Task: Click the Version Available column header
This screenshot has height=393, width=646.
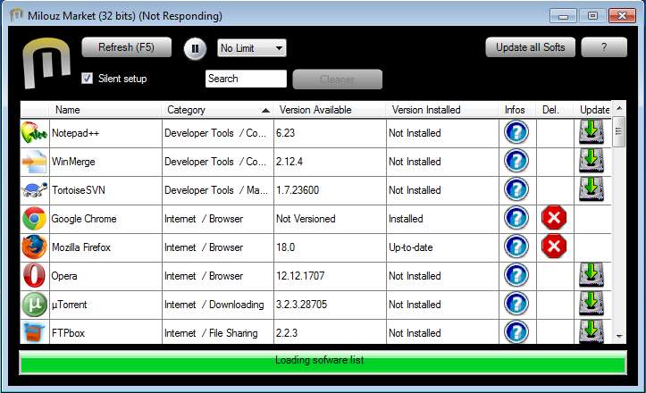Action: (330, 110)
